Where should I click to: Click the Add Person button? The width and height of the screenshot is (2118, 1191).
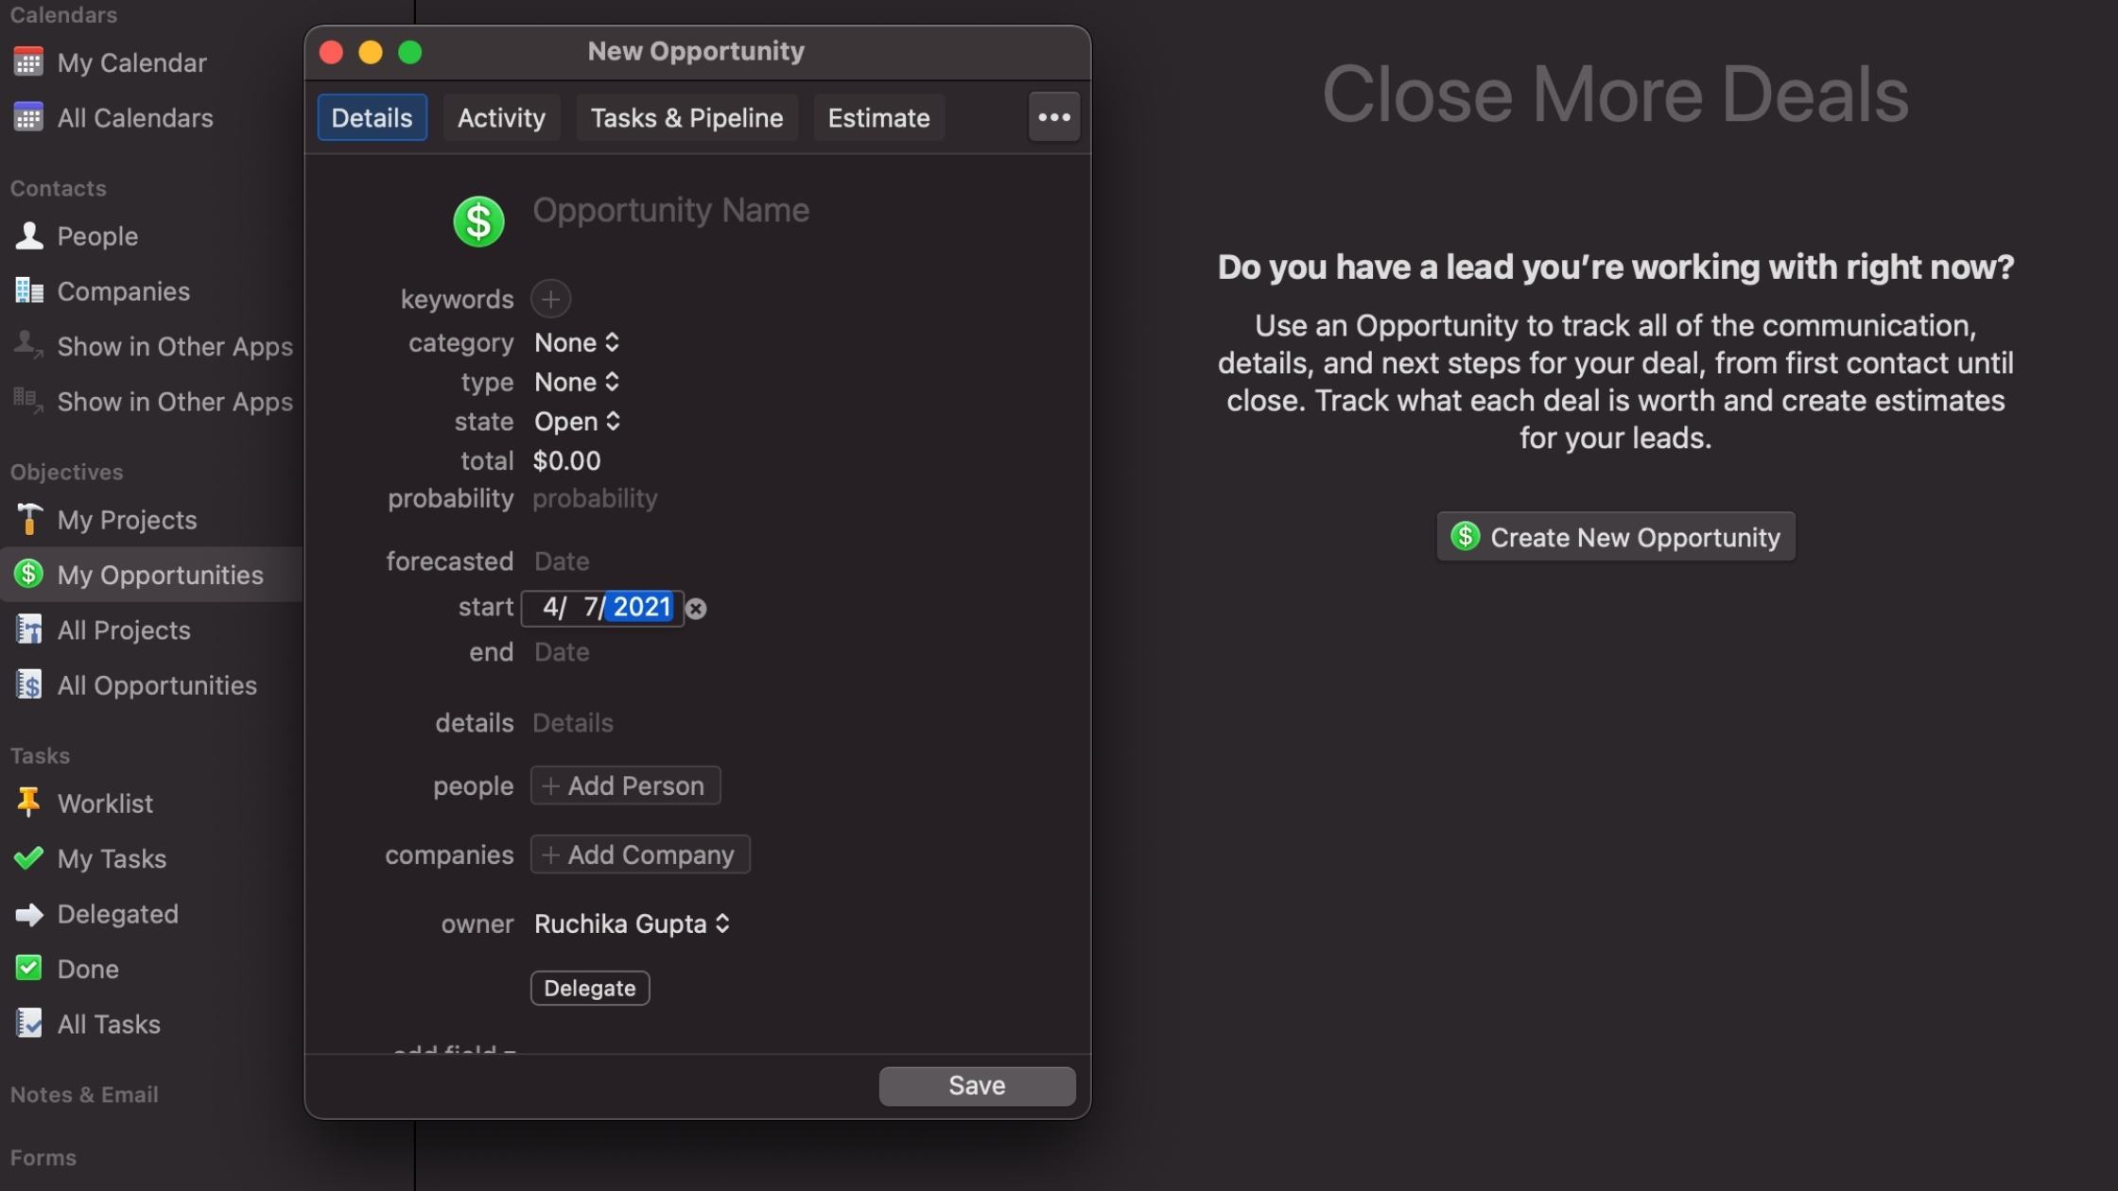click(624, 784)
